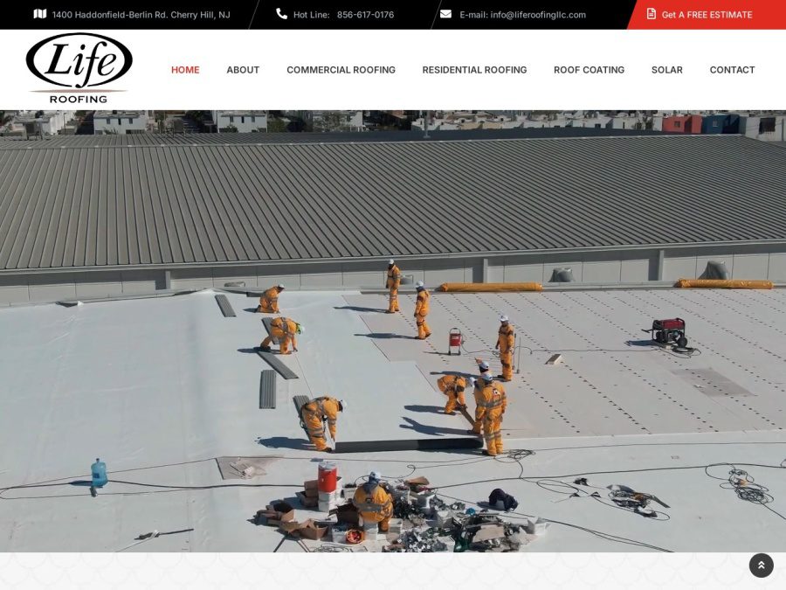Screen dimensions: 786x590
Task: Expand the RESIDENTIAL ROOFING menu
Action: 474,70
